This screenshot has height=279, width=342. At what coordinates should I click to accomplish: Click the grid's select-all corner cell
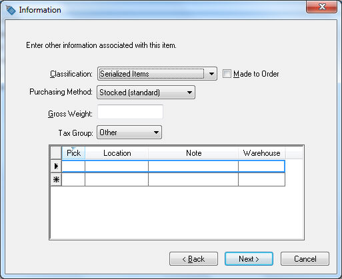[x=56, y=153]
